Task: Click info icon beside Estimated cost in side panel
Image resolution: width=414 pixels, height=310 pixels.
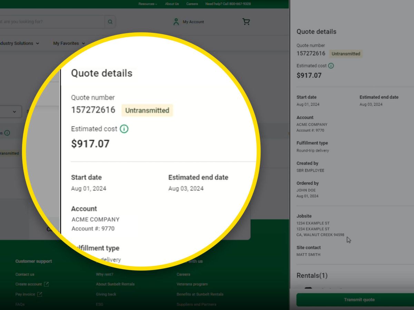Action: tap(331, 65)
